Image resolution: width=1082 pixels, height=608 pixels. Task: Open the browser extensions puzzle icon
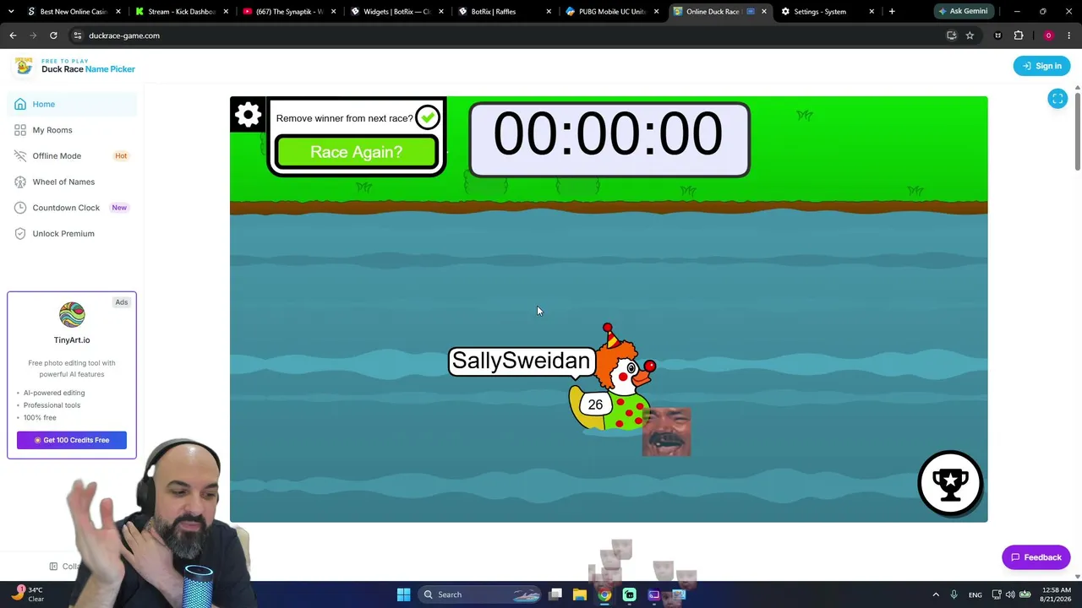1019,35
